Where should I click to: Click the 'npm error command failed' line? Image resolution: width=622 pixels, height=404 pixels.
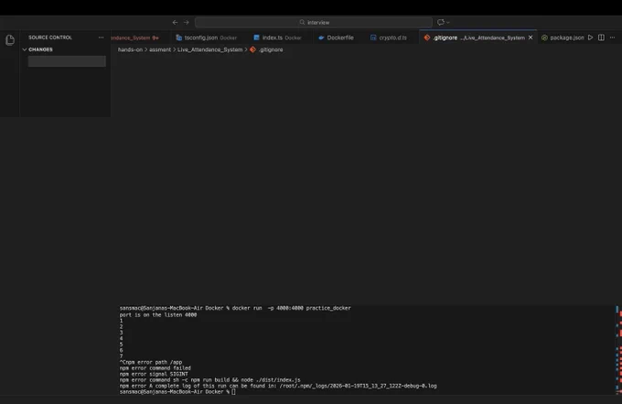pyautogui.click(x=155, y=368)
